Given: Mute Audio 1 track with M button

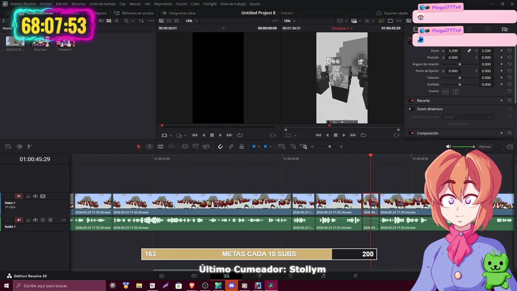Looking at the screenshot, I should (x=50, y=220).
